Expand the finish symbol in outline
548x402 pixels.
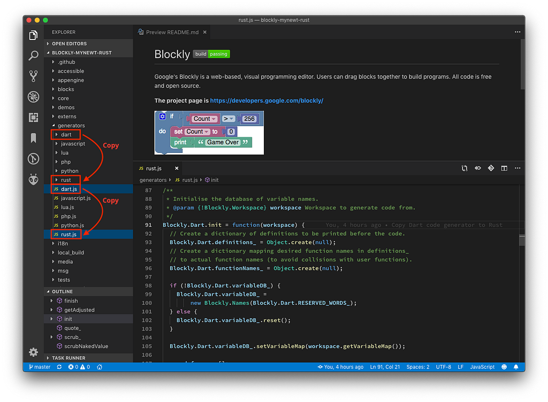[x=52, y=301]
